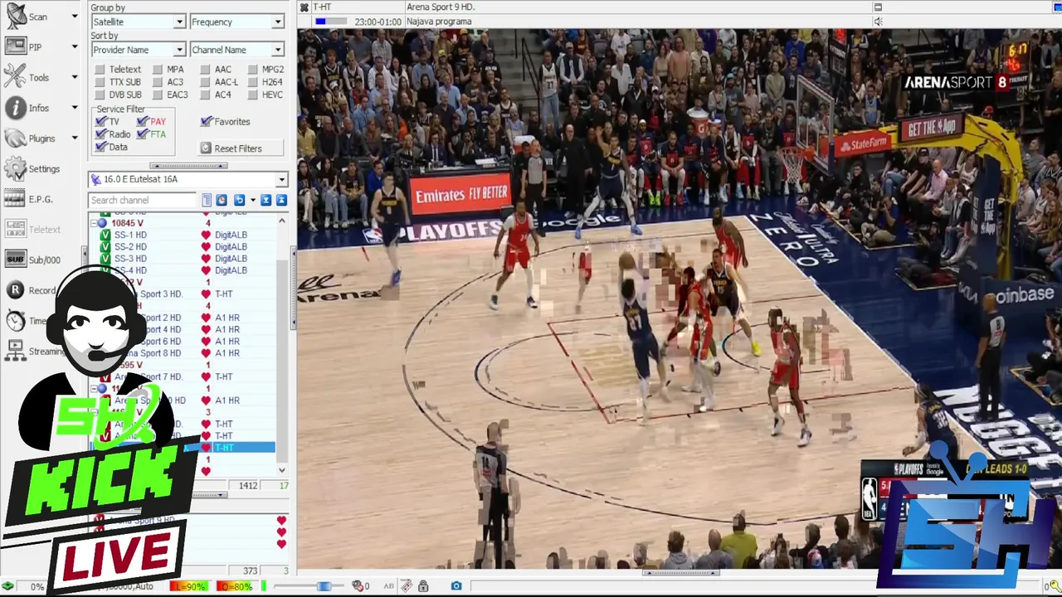Select the SS-1 HD channel
Screen dimensions: 1062x597
pyautogui.click(x=130, y=235)
